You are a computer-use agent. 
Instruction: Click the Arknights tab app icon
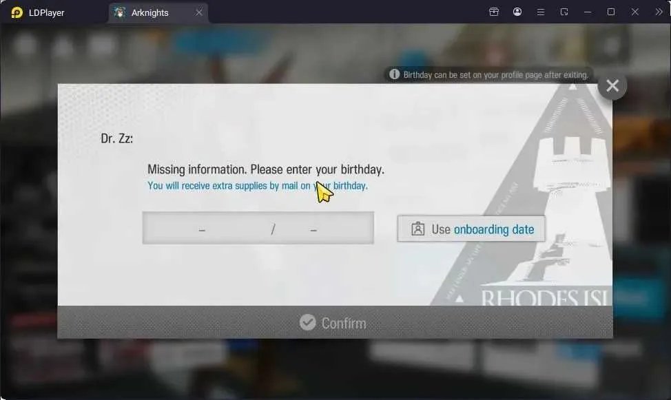tap(120, 12)
